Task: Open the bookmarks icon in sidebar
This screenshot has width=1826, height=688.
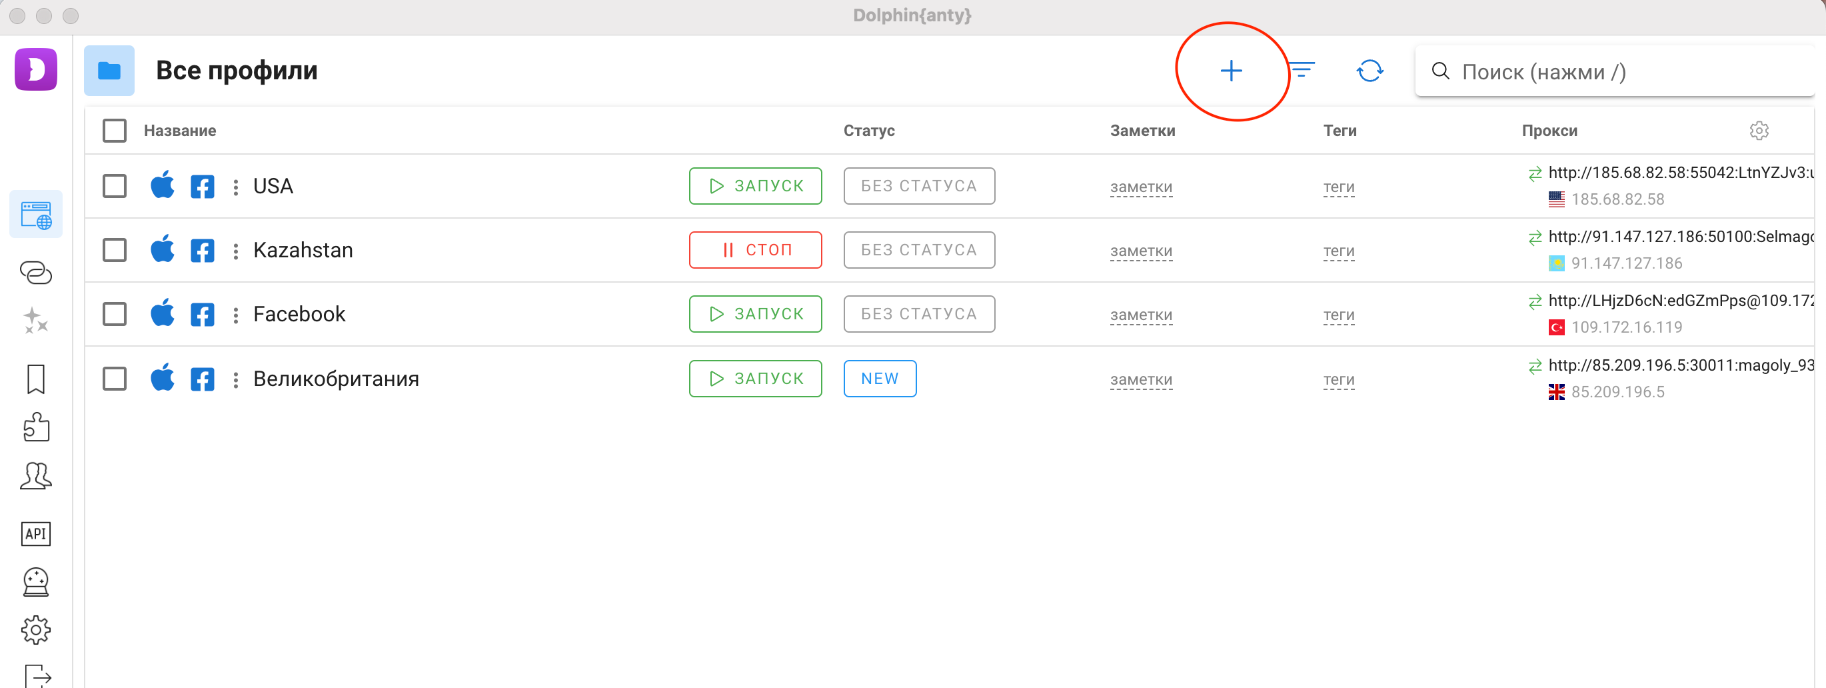Action: click(35, 379)
